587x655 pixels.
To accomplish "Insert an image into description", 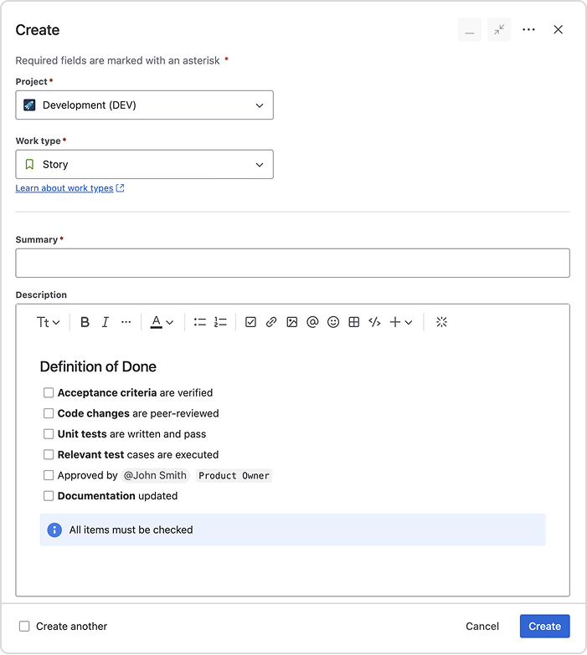I will pos(291,322).
